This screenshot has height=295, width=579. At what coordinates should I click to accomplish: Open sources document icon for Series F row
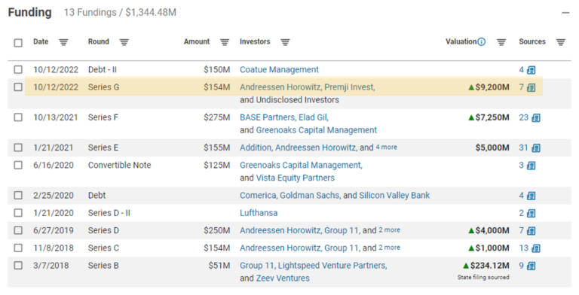[536, 118]
